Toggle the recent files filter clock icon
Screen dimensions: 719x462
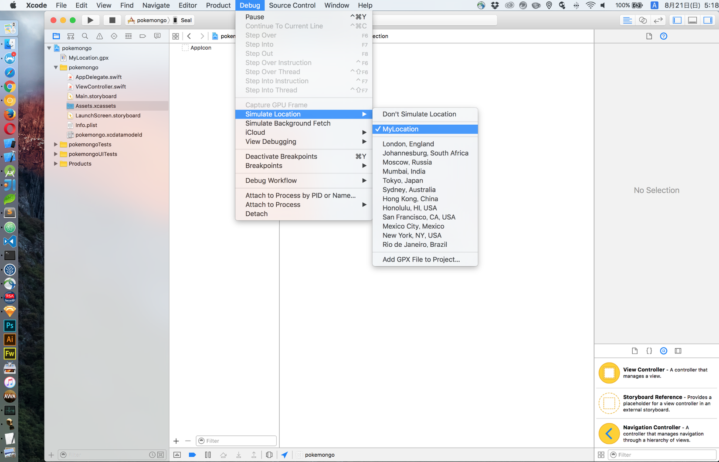pyautogui.click(x=152, y=455)
